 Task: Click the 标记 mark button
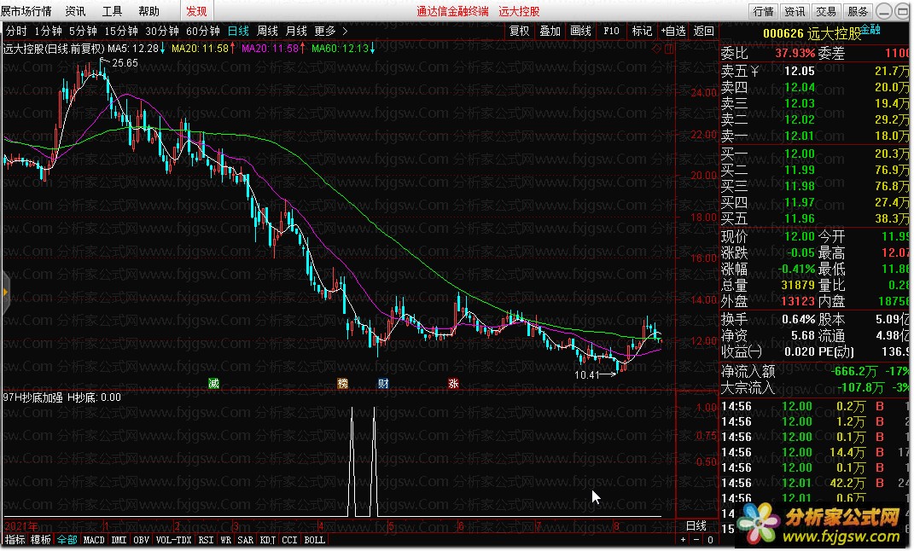click(642, 31)
